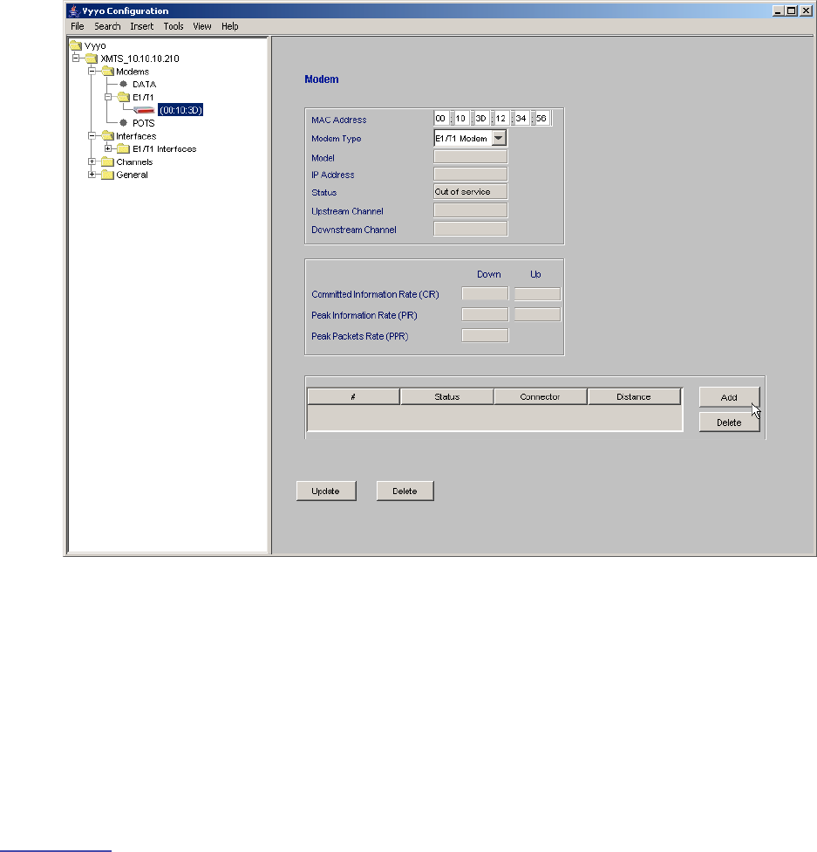Click the Status table column header
Viewport: 817px width, 852px height.
pos(446,396)
